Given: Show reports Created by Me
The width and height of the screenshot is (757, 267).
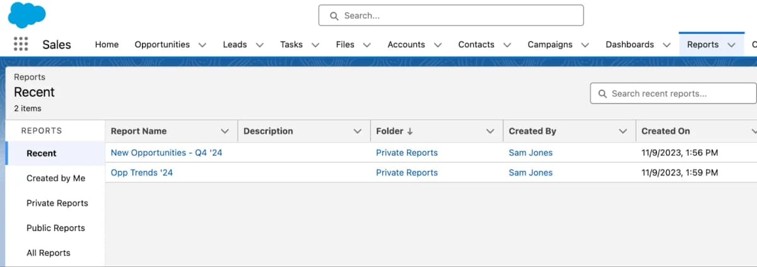Looking at the screenshot, I should click(56, 178).
